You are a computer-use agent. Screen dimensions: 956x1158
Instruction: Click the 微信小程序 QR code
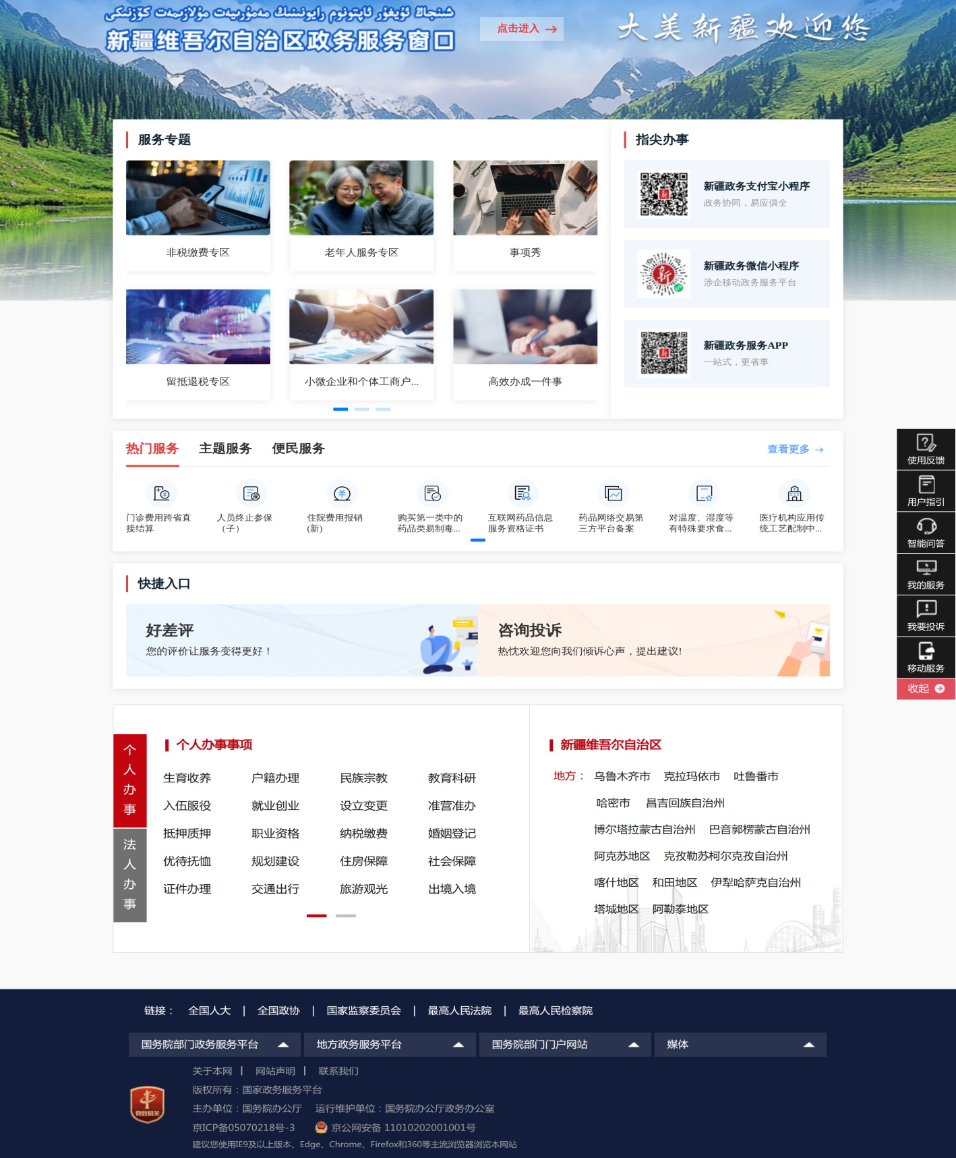pos(664,274)
